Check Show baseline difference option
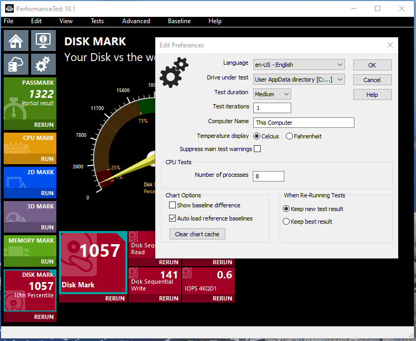 (172, 205)
